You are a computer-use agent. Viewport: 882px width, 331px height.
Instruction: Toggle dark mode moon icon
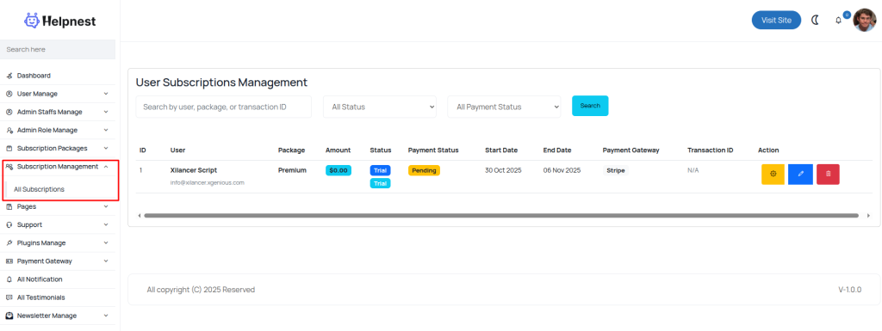pos(815,20)
